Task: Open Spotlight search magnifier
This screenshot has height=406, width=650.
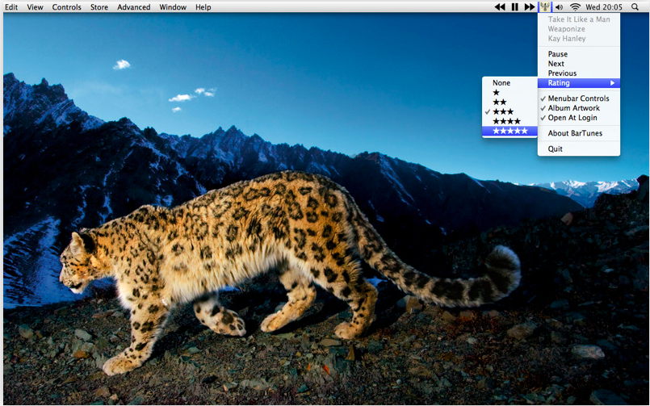Action: (x=635, y=7)
